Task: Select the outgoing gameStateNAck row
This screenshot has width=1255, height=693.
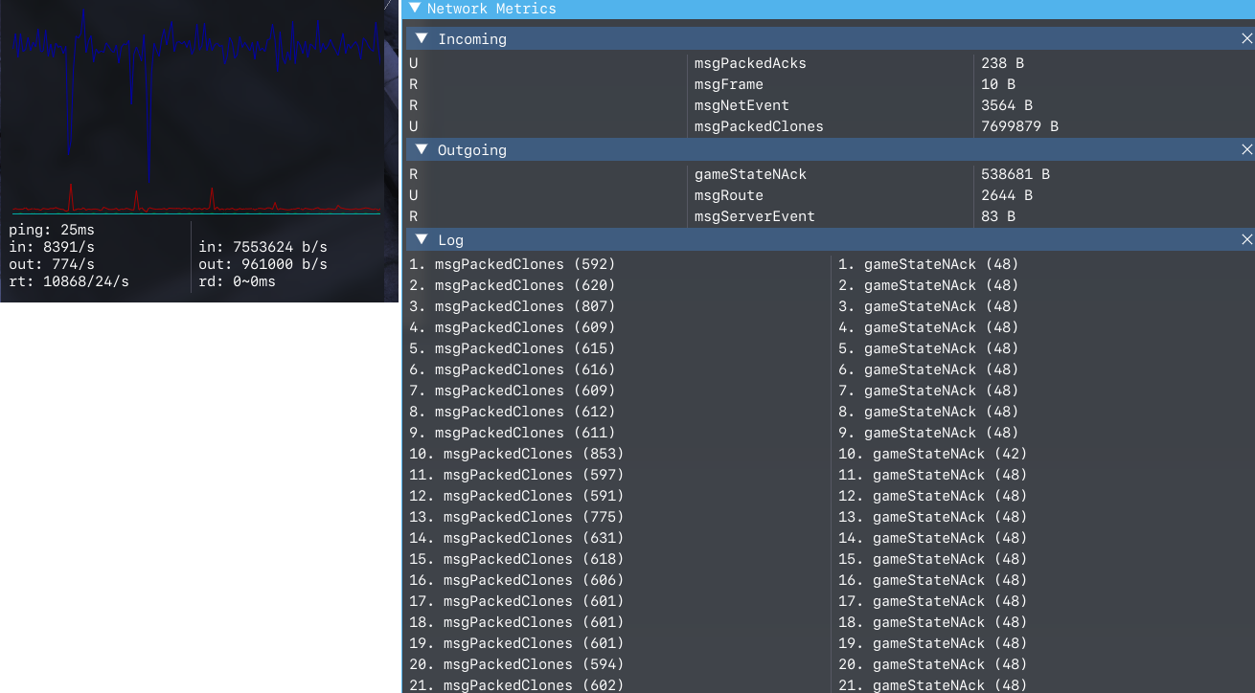Action: click(x=830, y=174)
